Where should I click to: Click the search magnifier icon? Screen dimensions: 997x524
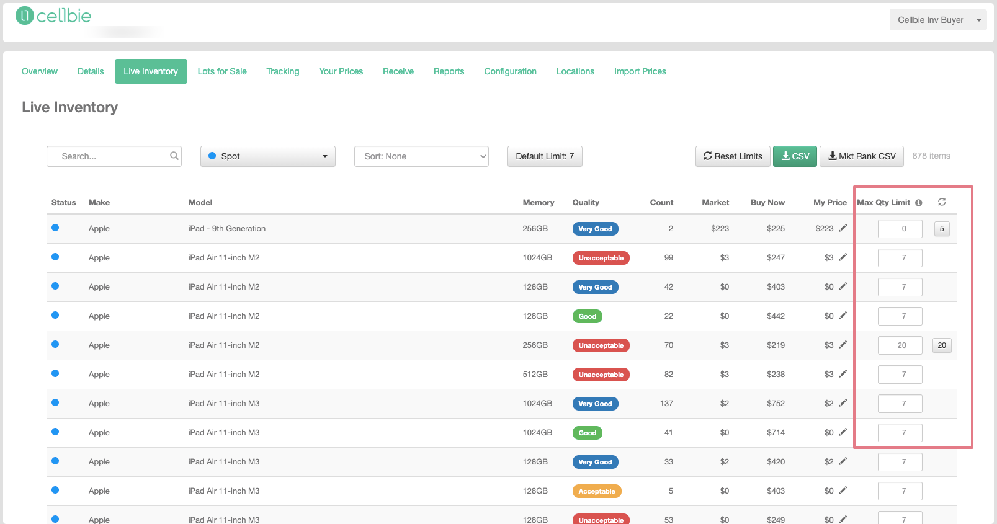pos(174,156)
